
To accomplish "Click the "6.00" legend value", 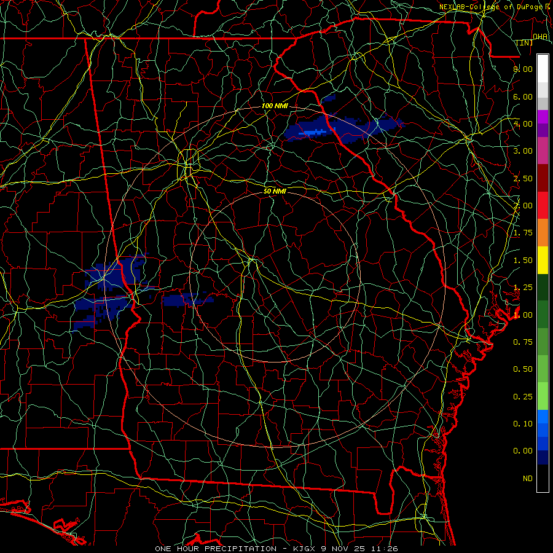I will [x=523, y=96].
